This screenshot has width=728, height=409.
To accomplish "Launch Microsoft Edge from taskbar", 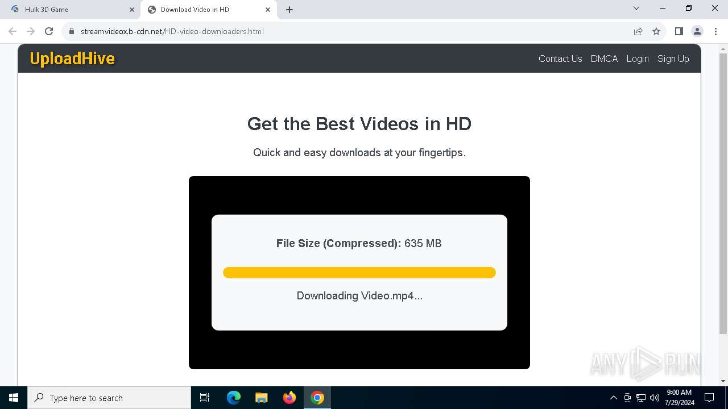I will [234, 398].
